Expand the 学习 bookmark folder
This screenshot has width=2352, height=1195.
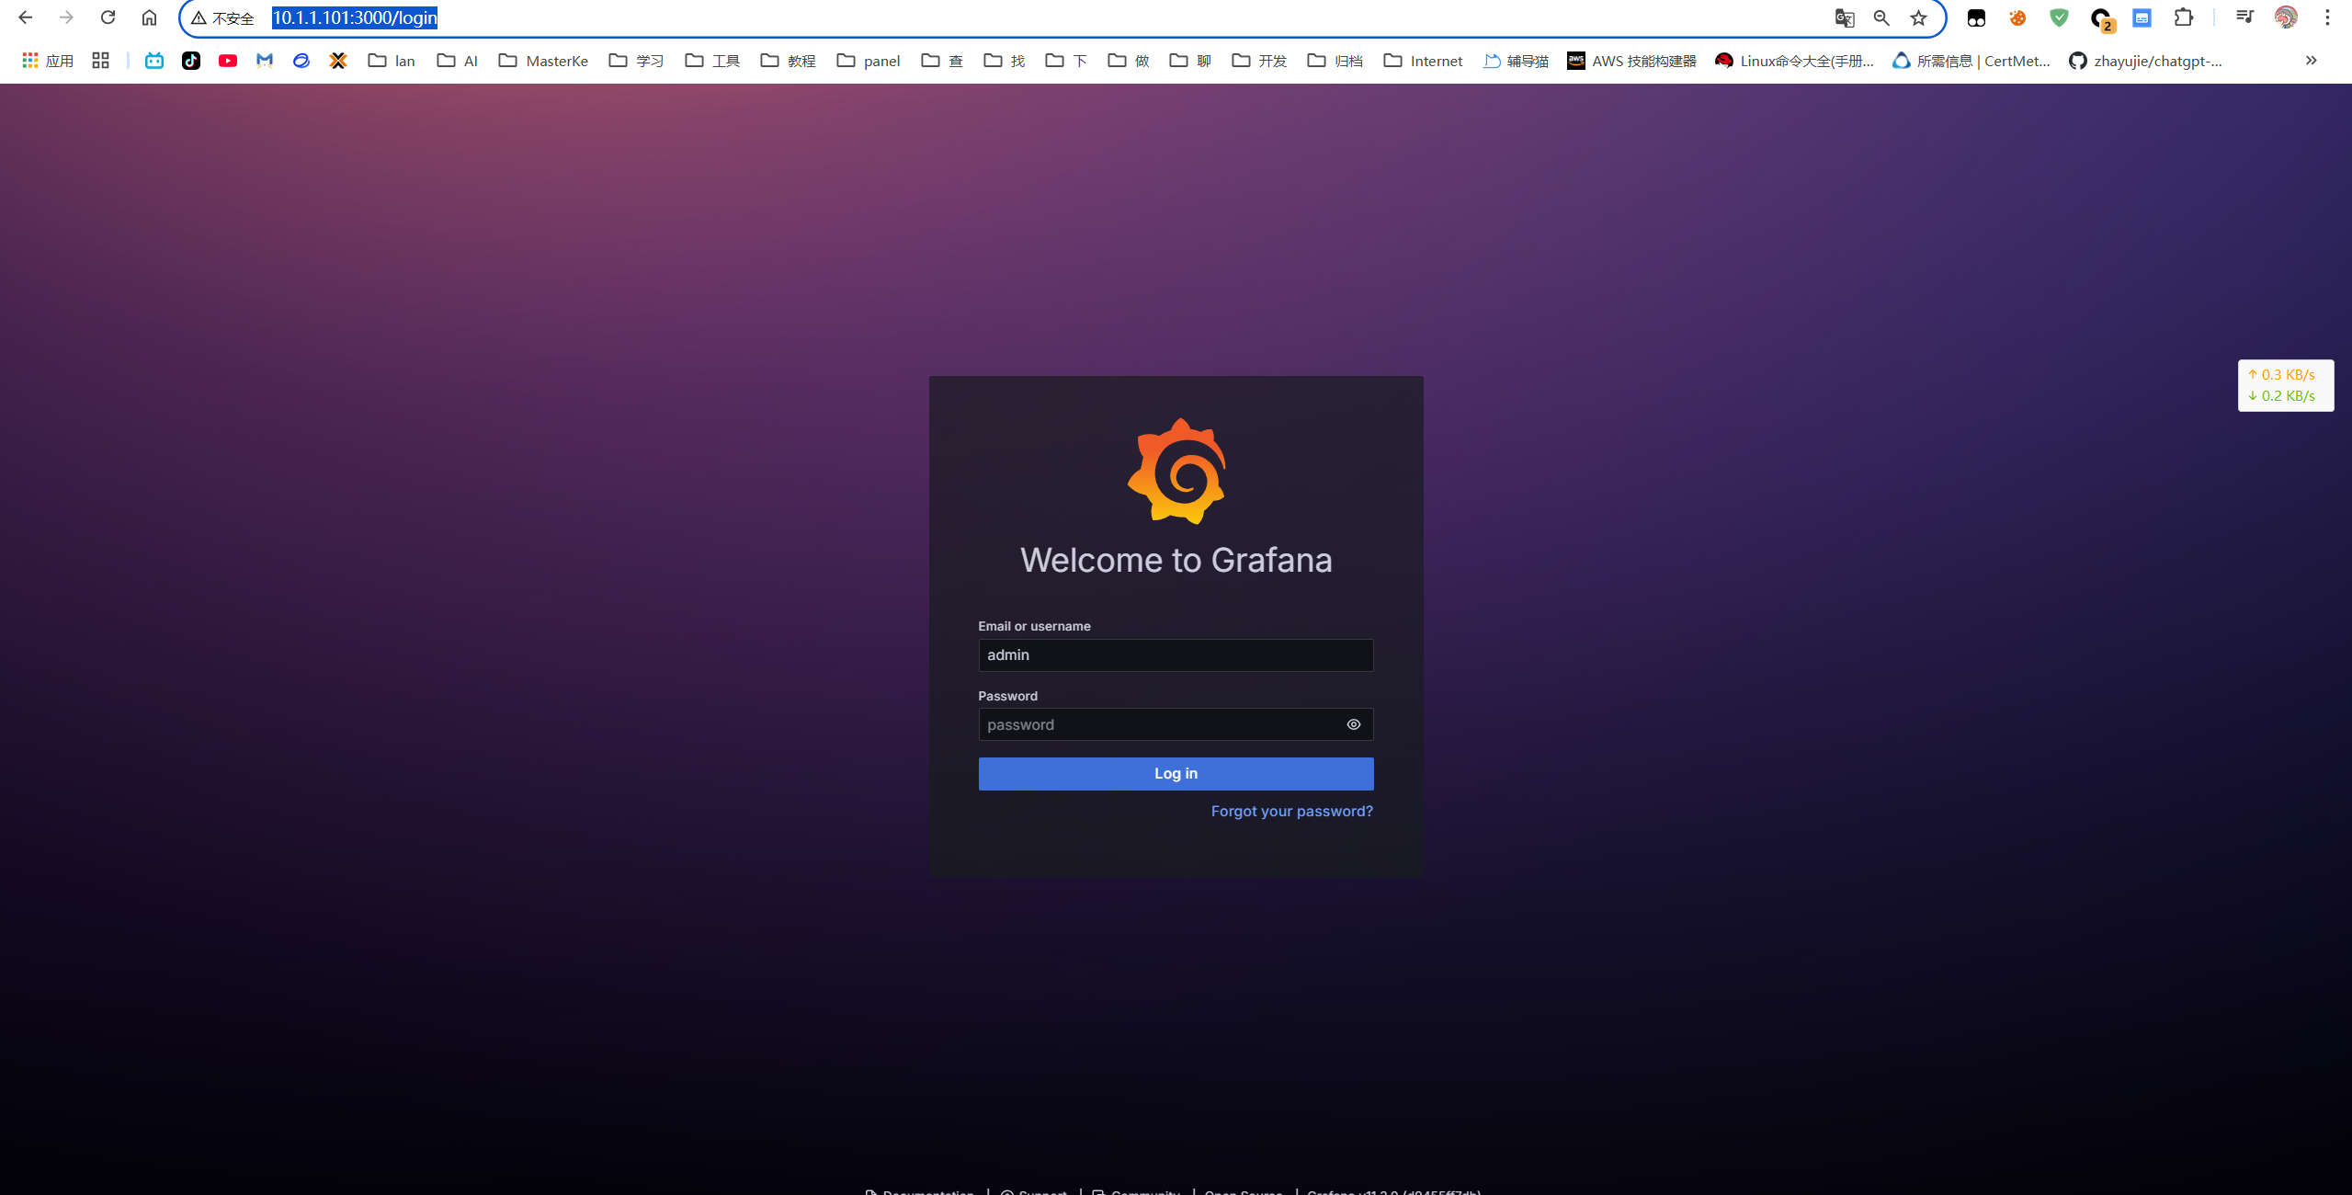[x=637, y=61]
